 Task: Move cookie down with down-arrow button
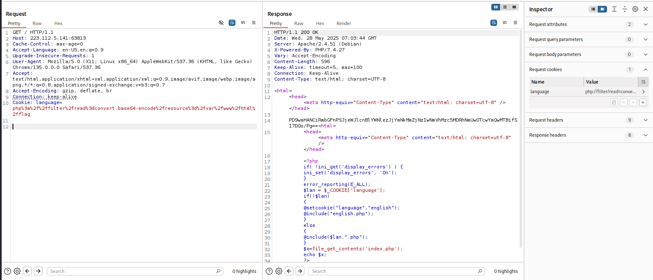pos(623,102)
